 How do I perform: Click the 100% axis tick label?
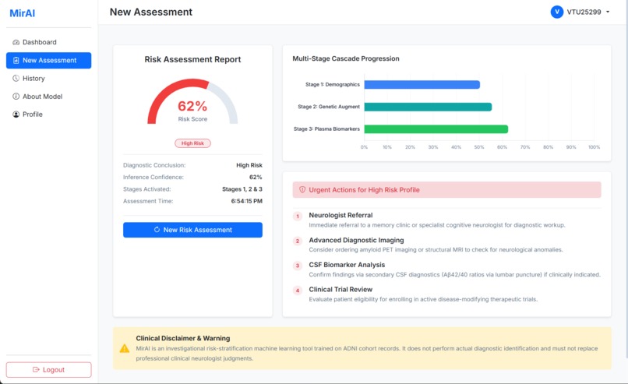tap(594, 147)
